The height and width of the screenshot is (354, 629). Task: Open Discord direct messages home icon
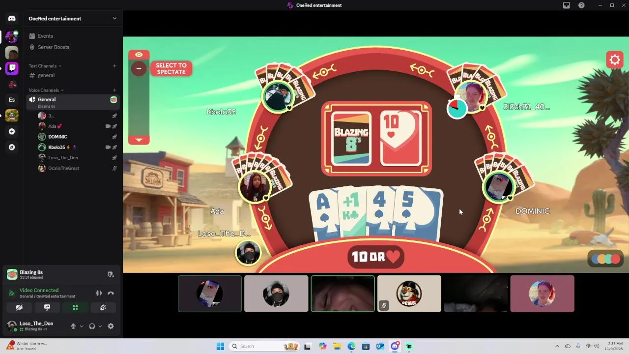(x=12, y=19)
